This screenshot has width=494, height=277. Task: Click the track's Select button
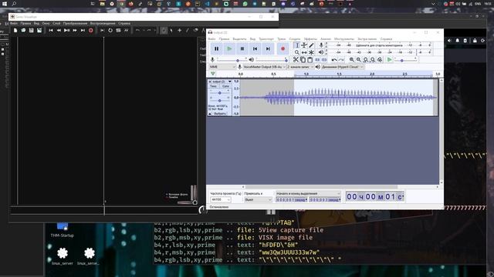220,114
